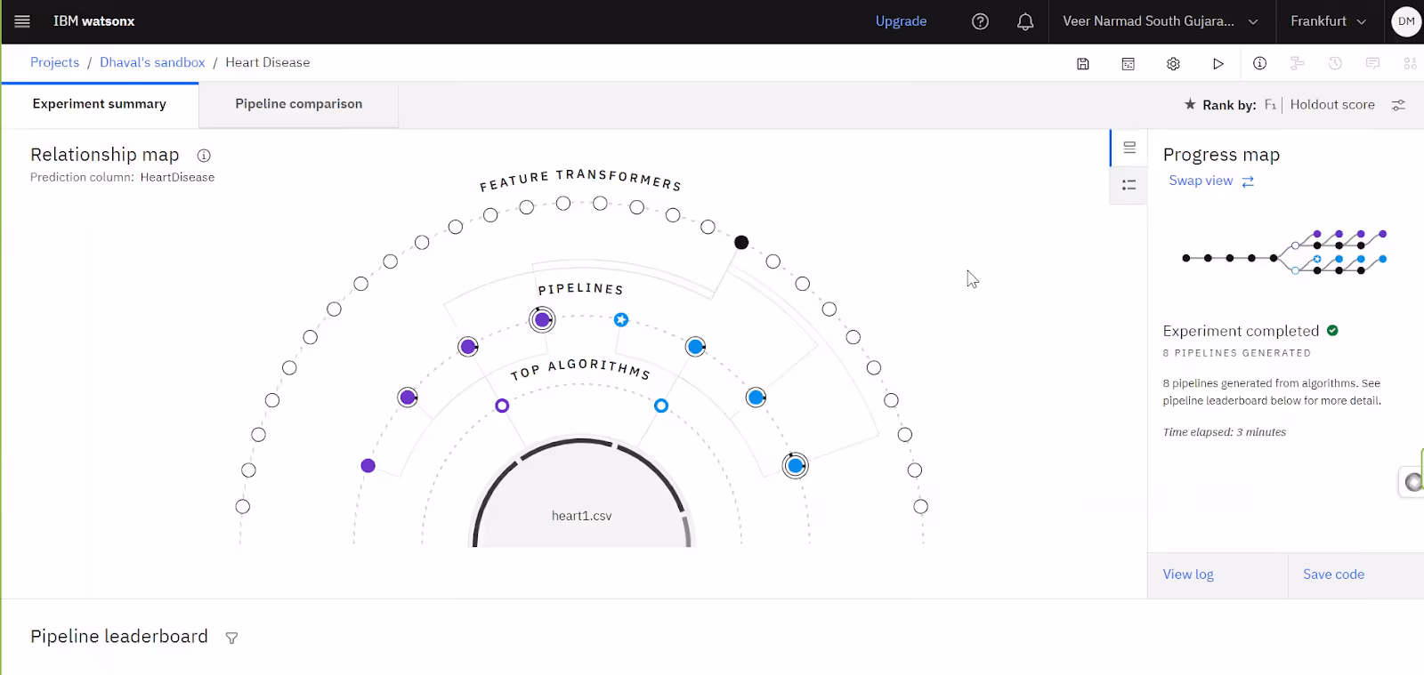Open the experiment information icon

1259,63
